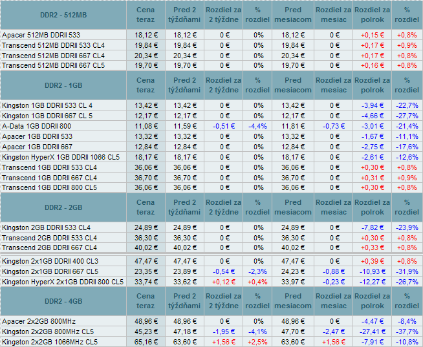Select Transcend 512MB DDRII 667 CL5 name
Screen dimensions: 423x347
[53, 65]
